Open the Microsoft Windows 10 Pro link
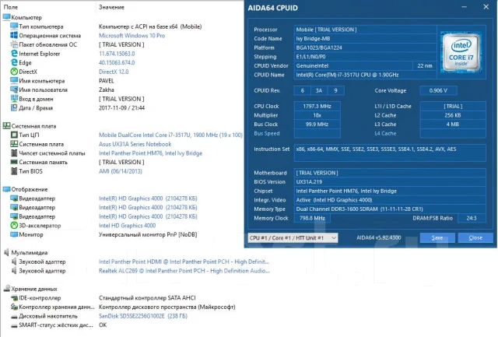The width and height of the screenshot is (498, 337). click(132, 35)
